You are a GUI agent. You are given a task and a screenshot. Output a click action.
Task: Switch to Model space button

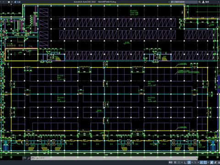pos(170,162)
